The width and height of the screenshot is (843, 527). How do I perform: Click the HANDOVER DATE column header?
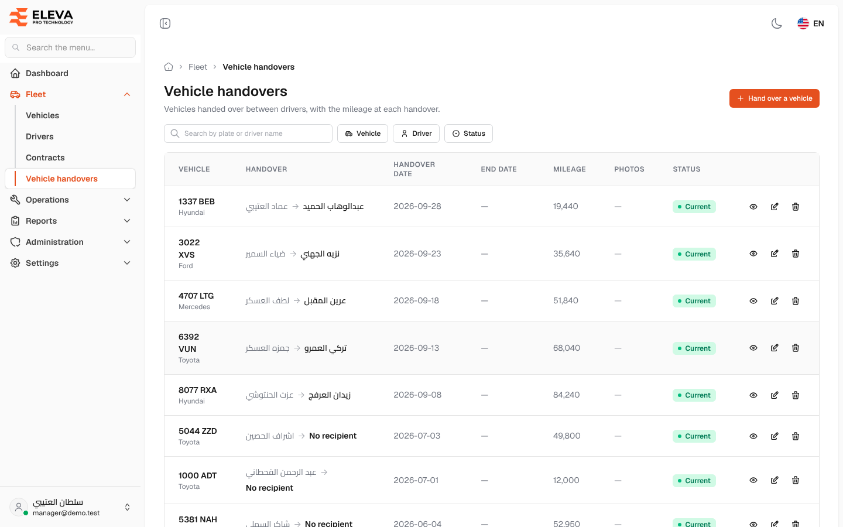tap(414, 169)
